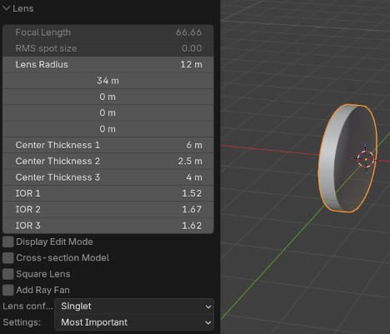Click the IOR 3 value field
Image resolution: width=390 pixels, height=334 pixels.
(108, 226)
